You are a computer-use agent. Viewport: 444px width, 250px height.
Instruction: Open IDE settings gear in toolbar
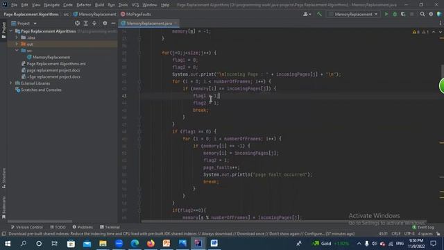click(x=431, y=14)
